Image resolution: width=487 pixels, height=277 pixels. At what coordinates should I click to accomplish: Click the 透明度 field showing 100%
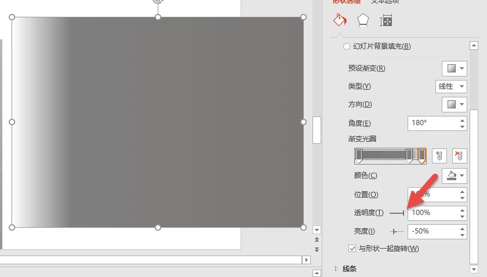(433, 213)
